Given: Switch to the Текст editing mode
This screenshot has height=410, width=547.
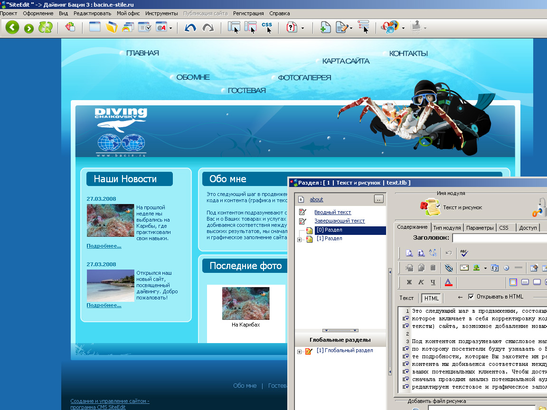Looking at the screenshot, I should tap(406, 298).
